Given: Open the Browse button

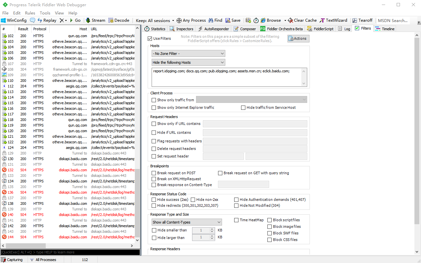Looking at the screenshot, I should pos(271,20).
